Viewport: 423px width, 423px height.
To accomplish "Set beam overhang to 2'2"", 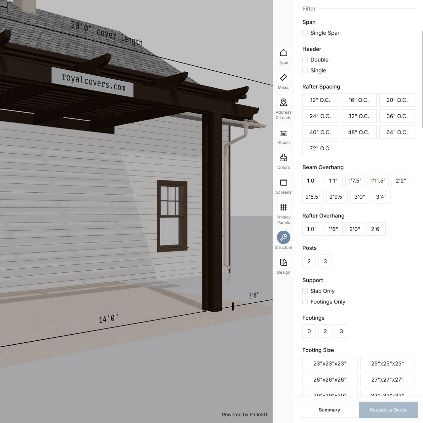I will click(401, 181).
